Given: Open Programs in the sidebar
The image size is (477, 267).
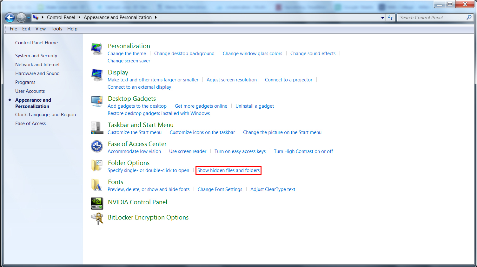Looking at the screenshot, I should [x=25, y=82].
